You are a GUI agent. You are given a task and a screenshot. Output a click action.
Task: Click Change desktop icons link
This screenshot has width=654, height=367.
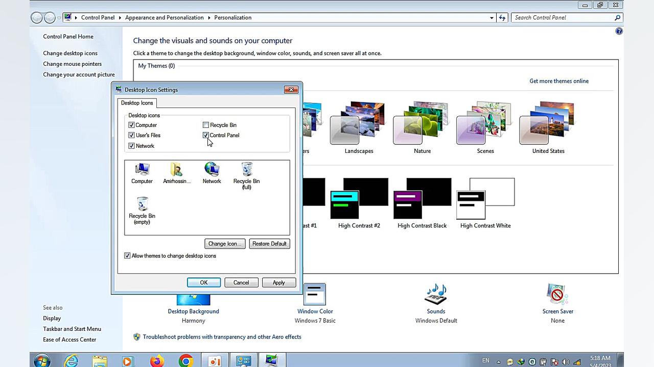coord(70,53)
